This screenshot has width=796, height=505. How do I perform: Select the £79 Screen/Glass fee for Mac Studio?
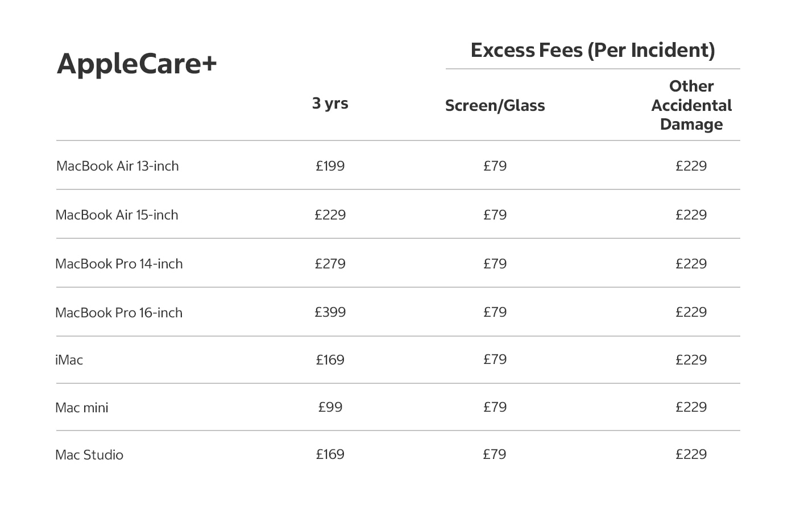[495, 454]
